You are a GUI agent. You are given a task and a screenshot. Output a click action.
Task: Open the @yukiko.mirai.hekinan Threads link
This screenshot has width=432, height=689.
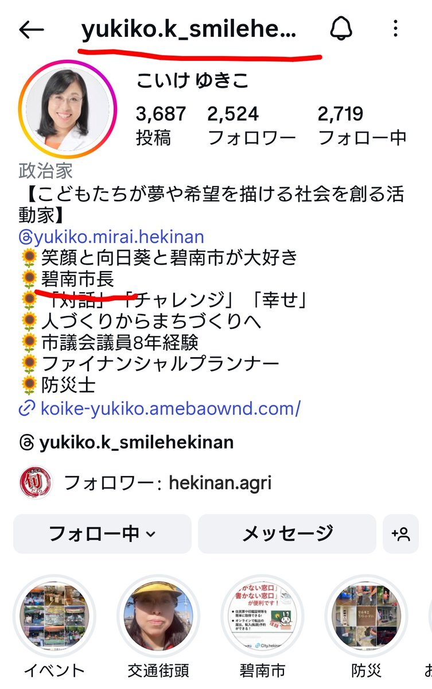[111, 237]
